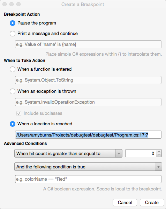Click the hit count number field

click(x=141, y=153)
